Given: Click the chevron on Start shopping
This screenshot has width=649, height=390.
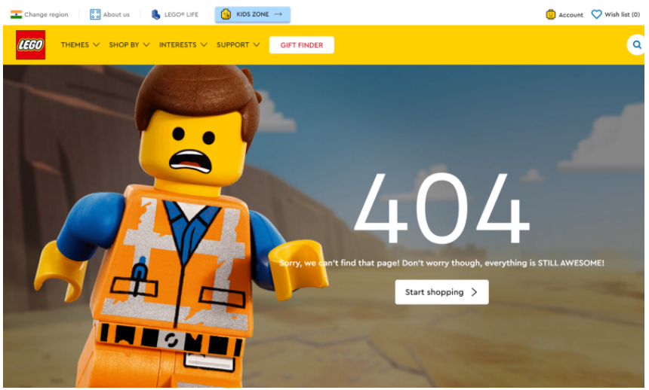Looking at the screenshot, I should coord(475,292).
